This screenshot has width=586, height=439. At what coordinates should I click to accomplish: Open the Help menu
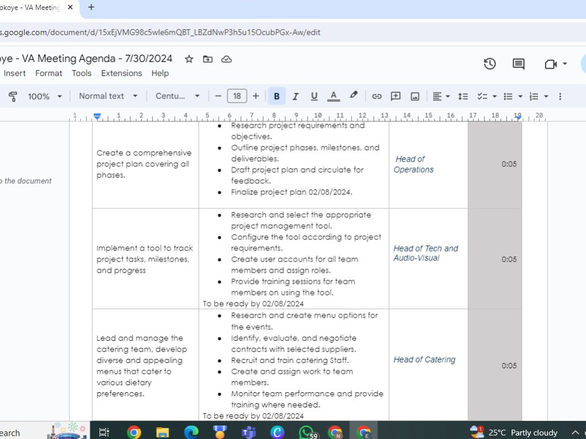(x=160, y=73)
